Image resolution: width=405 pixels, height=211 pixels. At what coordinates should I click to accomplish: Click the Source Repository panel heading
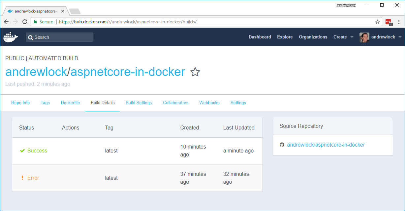click(301, 126)
